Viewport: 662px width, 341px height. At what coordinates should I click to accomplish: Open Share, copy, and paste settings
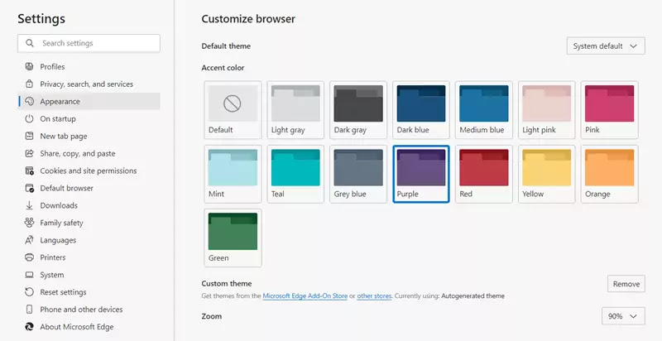pyautogui.click(x=89, y=153)
